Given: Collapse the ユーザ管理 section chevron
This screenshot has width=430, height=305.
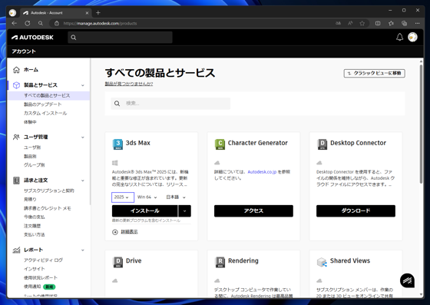Looking at the screenshot, I should point(83,138).
